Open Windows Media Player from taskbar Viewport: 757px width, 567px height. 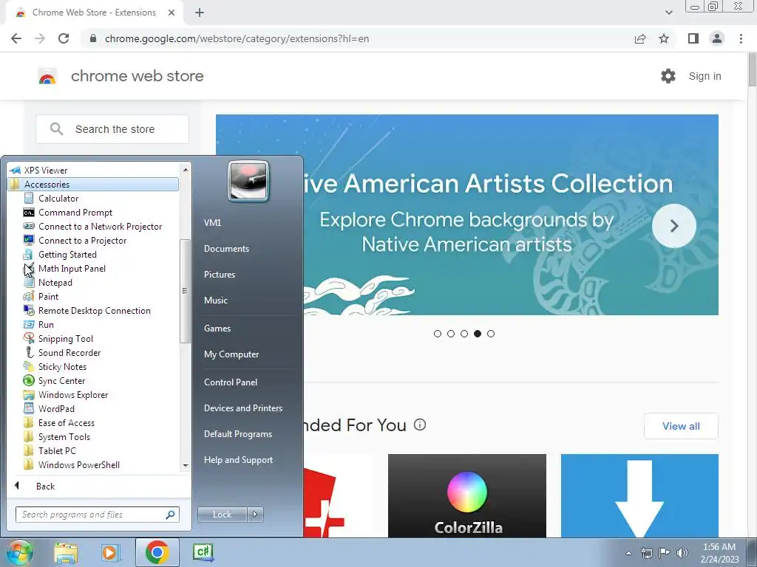click(x=111, y=552)
